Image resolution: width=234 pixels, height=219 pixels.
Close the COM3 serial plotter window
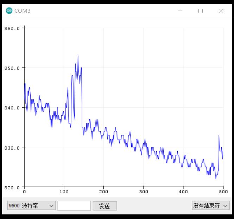click(x=221, y=11)
